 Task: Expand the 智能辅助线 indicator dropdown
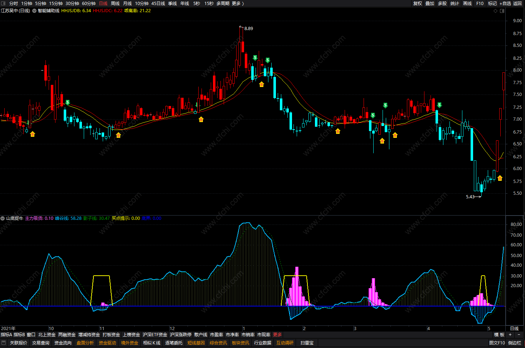pyautogui.click(x=34, y=11)
